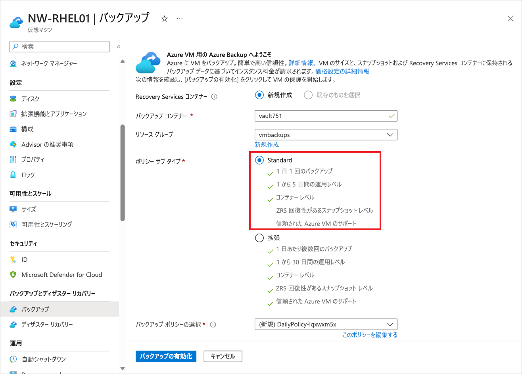Viewport: 522px width, 374px height.
Task: Open the 詳細情報 link
Action: [302, 63]
